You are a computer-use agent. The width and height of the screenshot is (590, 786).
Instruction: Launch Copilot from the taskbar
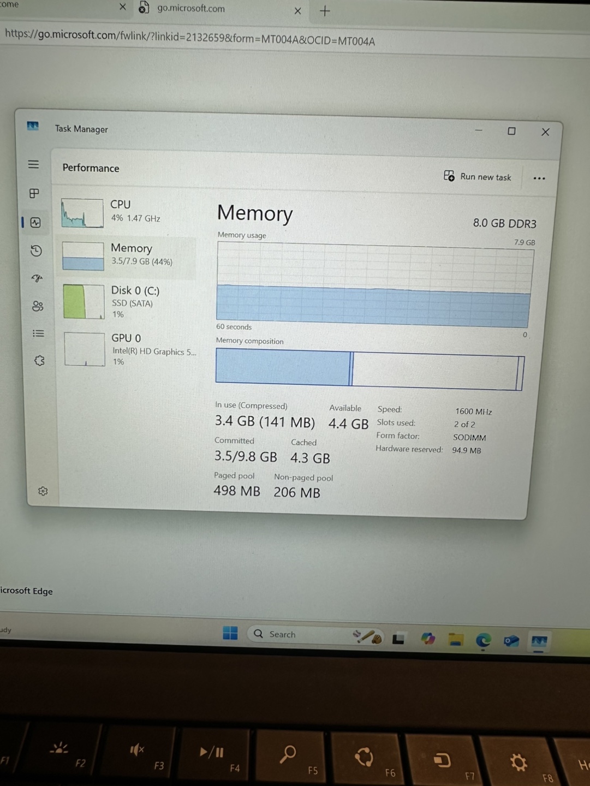point(427,639)
